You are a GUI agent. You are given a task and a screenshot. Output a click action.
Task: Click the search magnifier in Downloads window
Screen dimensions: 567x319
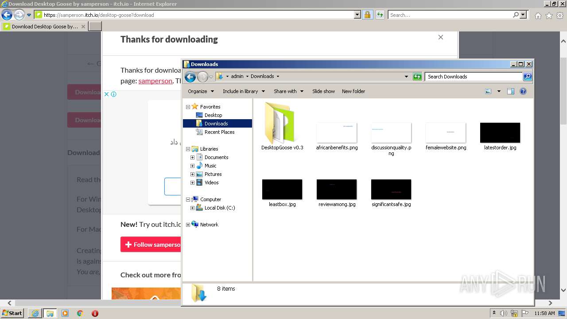click(528, 77)
